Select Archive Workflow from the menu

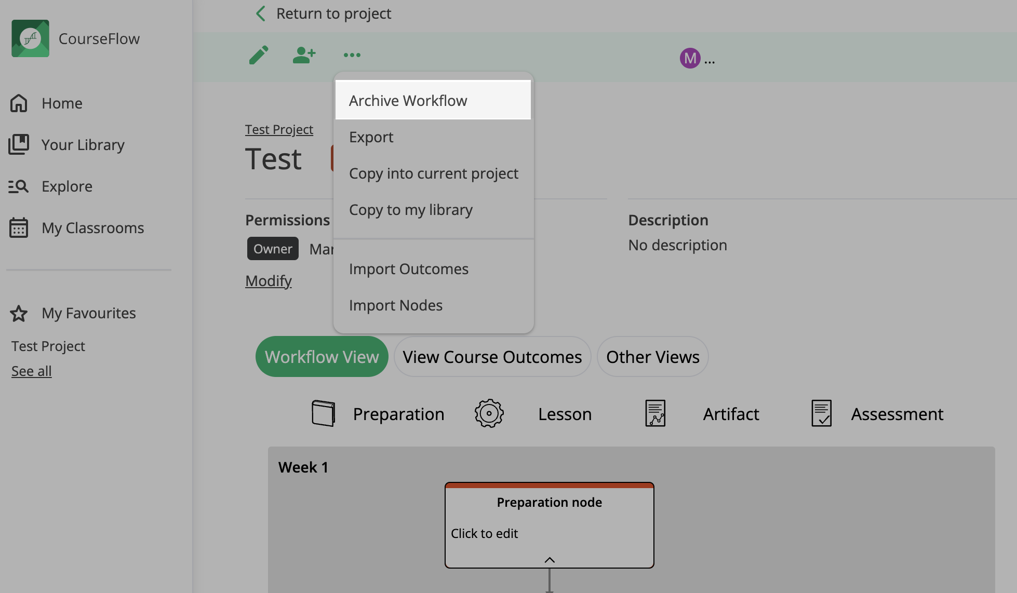pos(408,101)
